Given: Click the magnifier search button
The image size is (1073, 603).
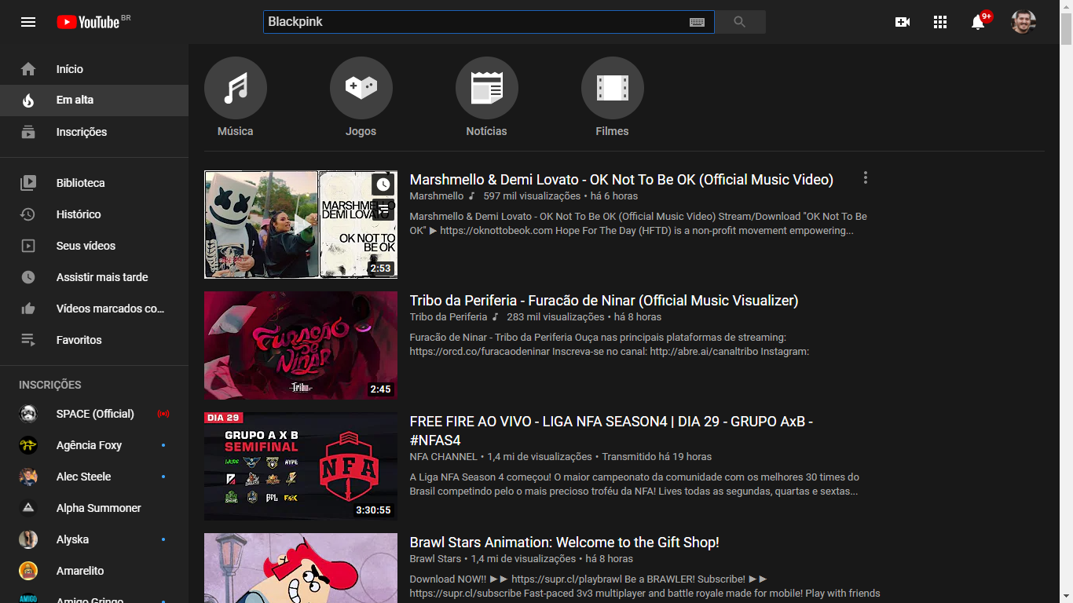Looking at the screenshot, I should pyautogui.click(x=740, y=22).
